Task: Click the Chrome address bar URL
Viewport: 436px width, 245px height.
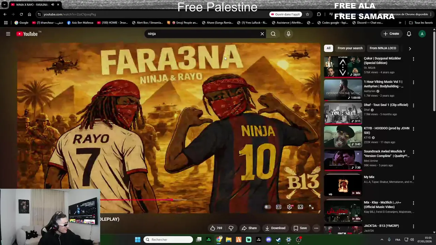Action: coord(70,14)
